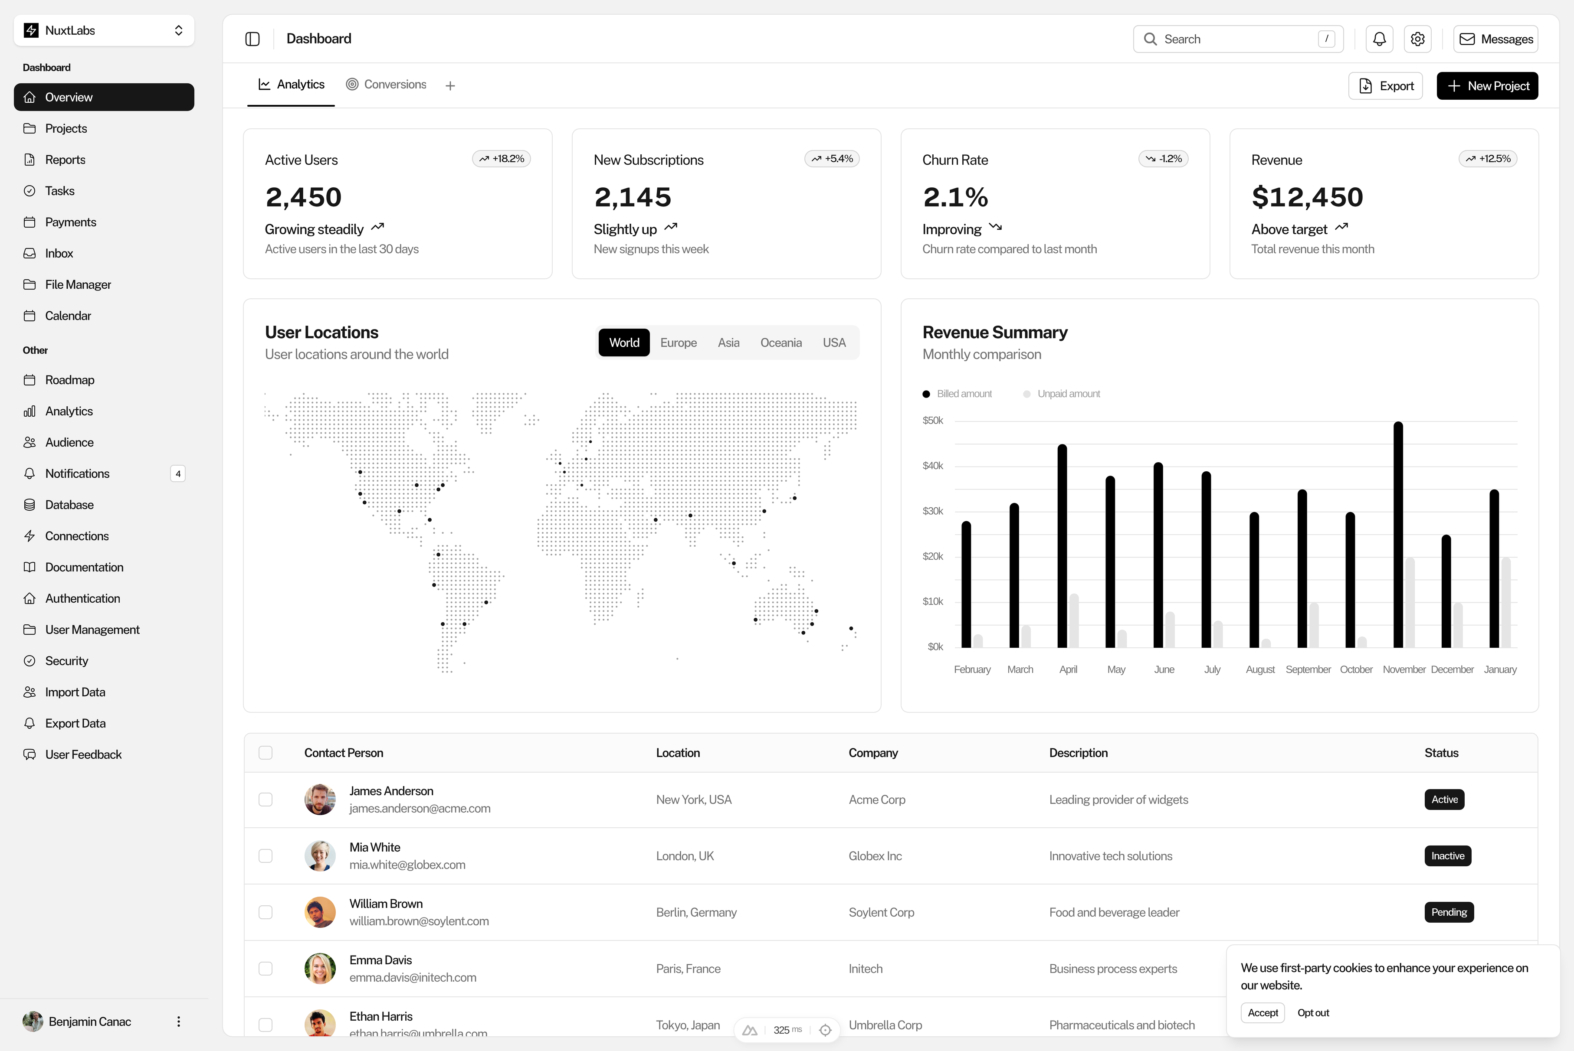Switch to the Conversions tab
The width and height of the screenshot is (1574, 1051).
click(x=386, y=85)
